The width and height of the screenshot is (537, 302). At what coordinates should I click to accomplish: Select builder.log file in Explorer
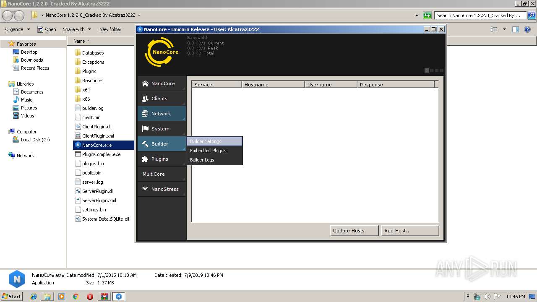tap(89, 108)
